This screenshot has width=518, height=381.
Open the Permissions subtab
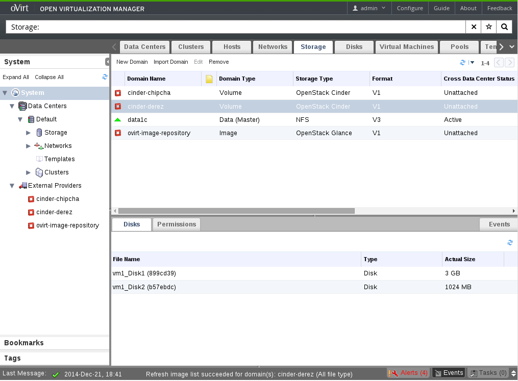(177, 224)
